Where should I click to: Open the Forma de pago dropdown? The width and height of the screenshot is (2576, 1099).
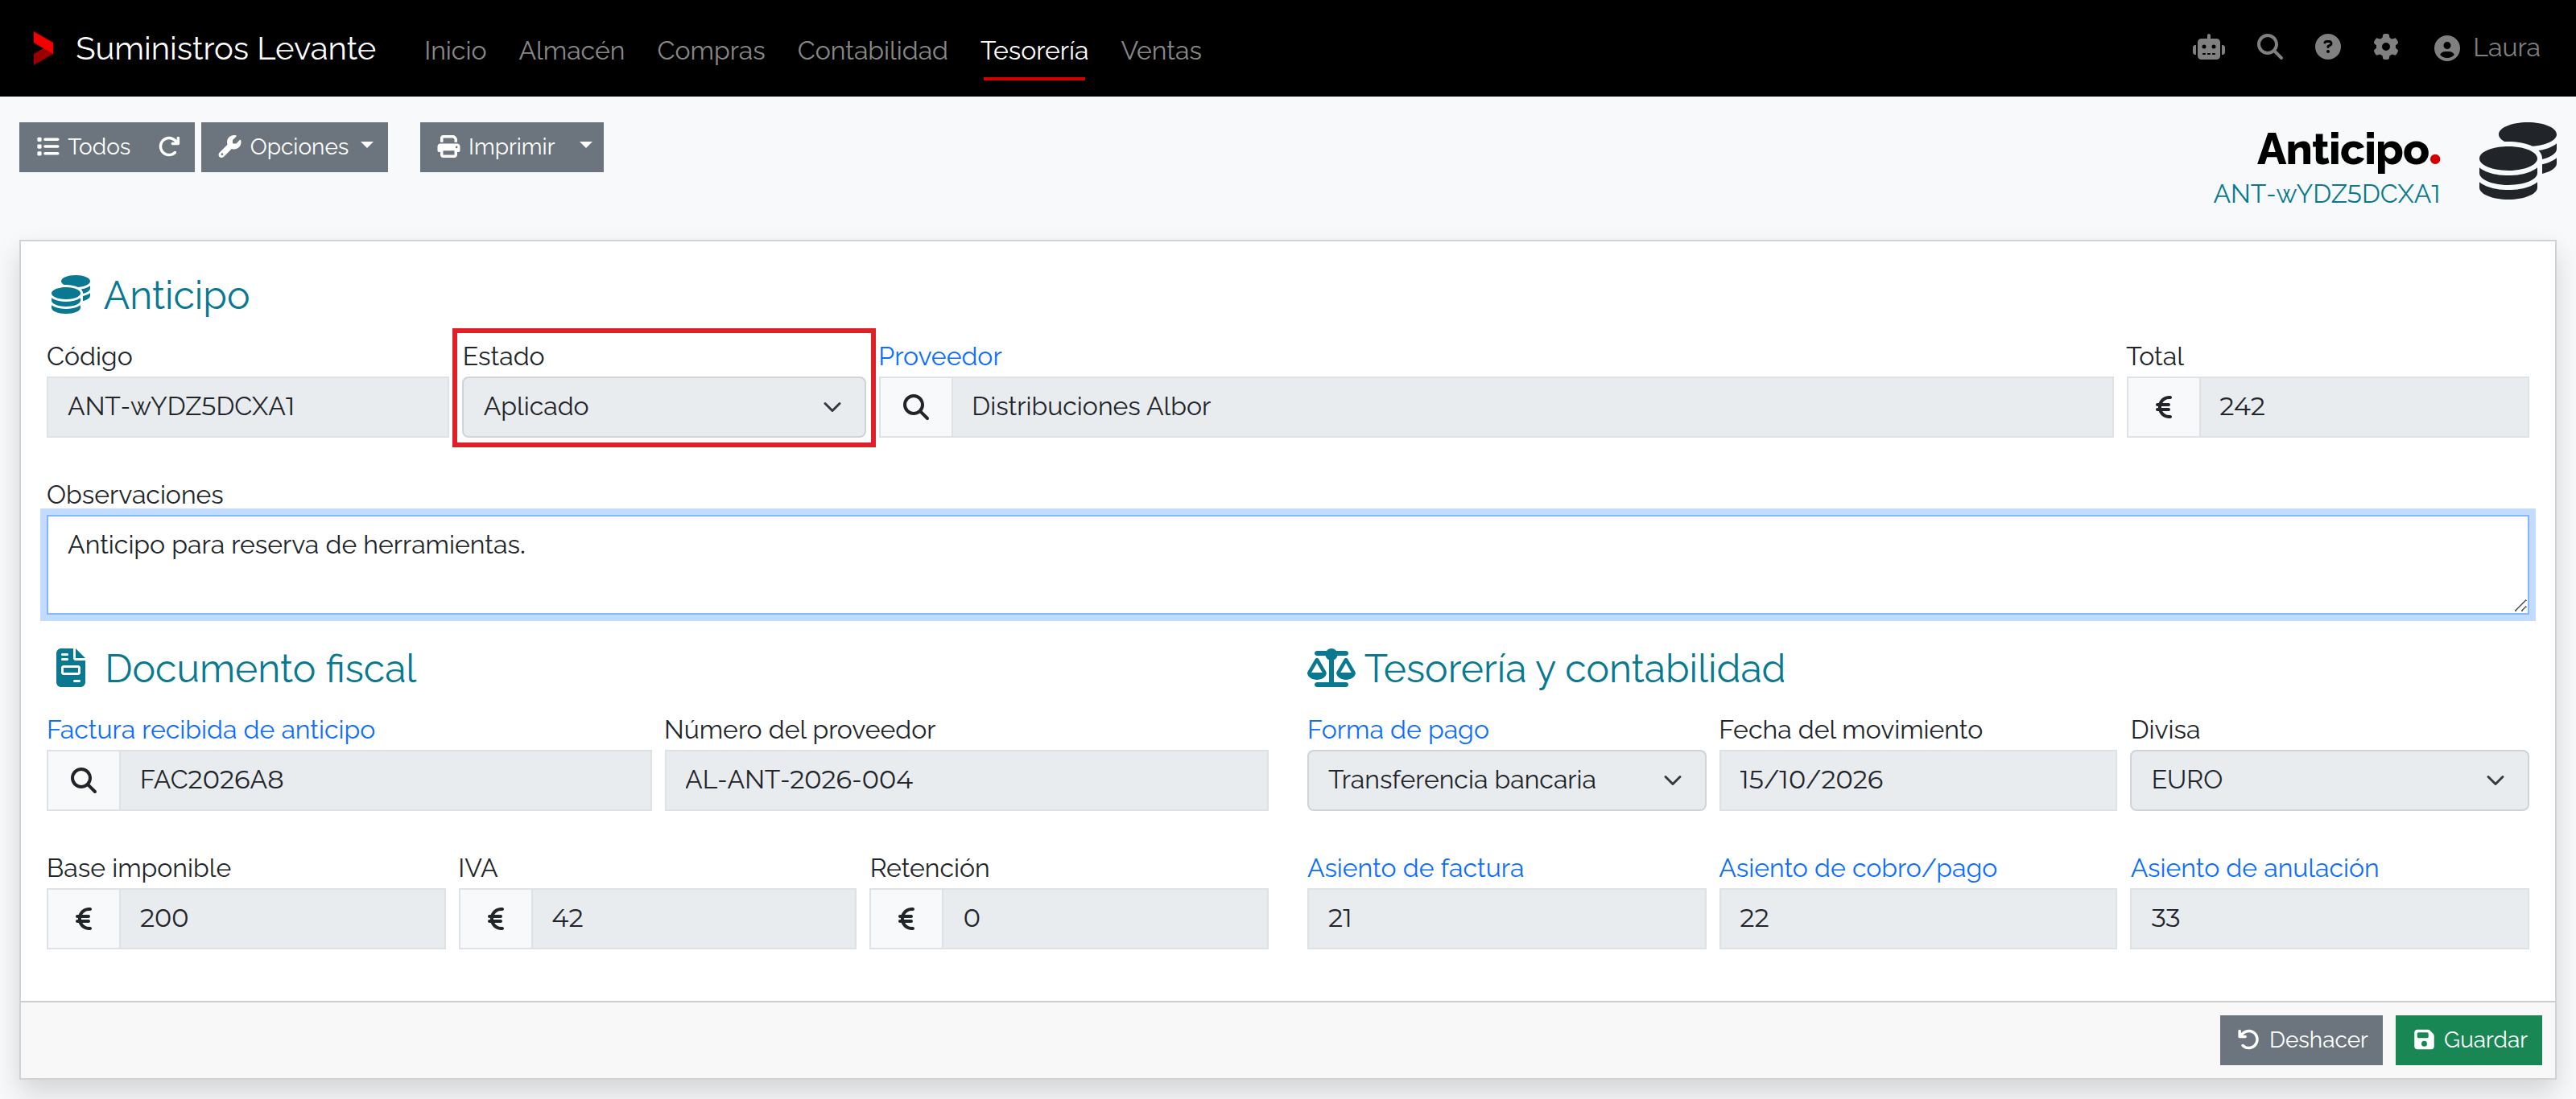coord(1506,780)
